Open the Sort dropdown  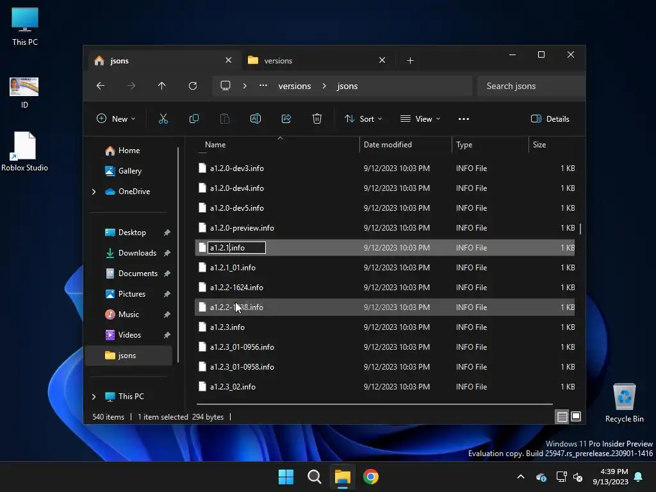363,119
